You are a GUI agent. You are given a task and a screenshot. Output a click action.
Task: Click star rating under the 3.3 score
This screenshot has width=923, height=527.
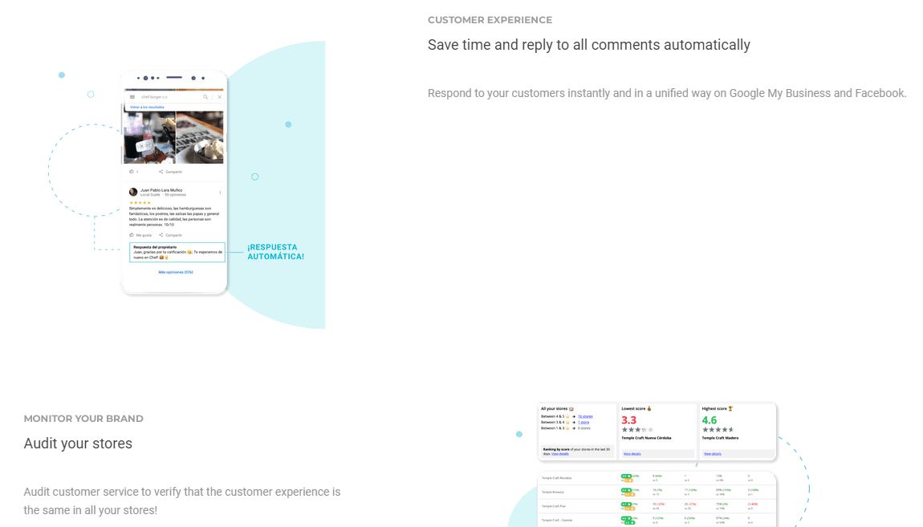pos(637,430)
